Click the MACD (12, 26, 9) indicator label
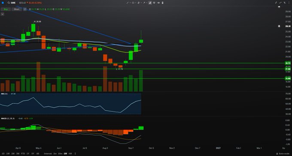Viewport: 292px width, 156px height. tap(8, 118)
